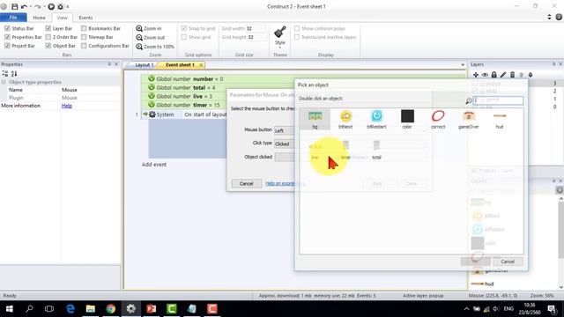Viewport: 564px width, 317px height.
Task: Toggle Object Bar checkbox
Action: (x=48, y=46)
